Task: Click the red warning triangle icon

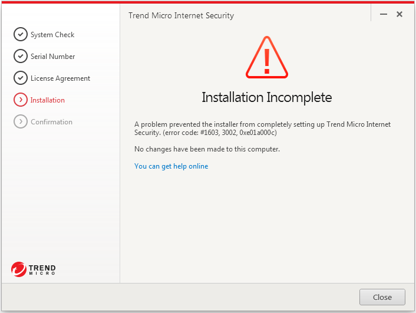Action: (267, 57)
